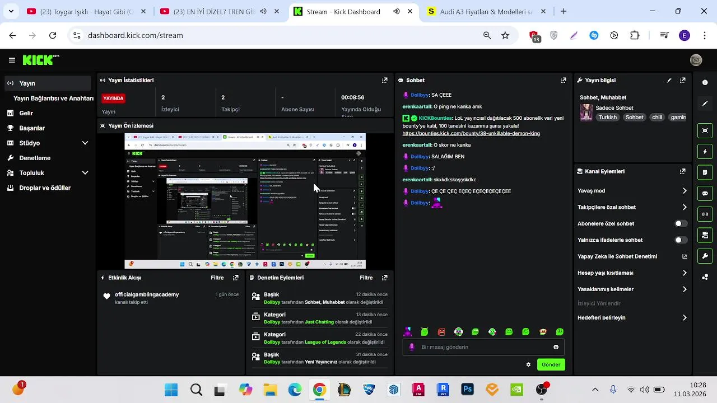717x403 pixels.
Task: Open League of Legends from taskbar
Action: point(344,390)
